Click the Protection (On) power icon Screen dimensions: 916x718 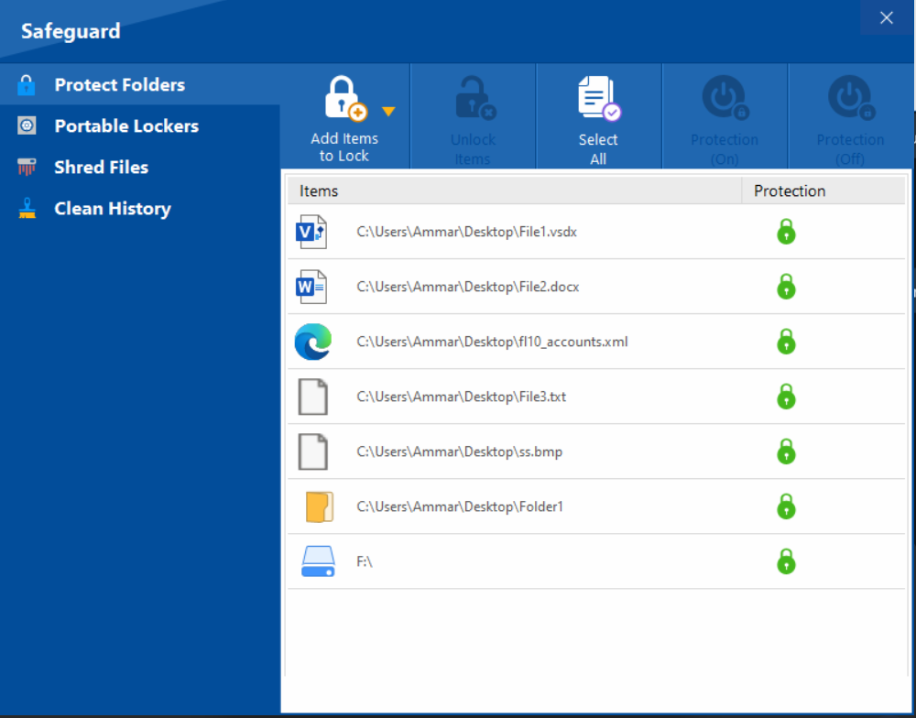(x=725, y=98)
